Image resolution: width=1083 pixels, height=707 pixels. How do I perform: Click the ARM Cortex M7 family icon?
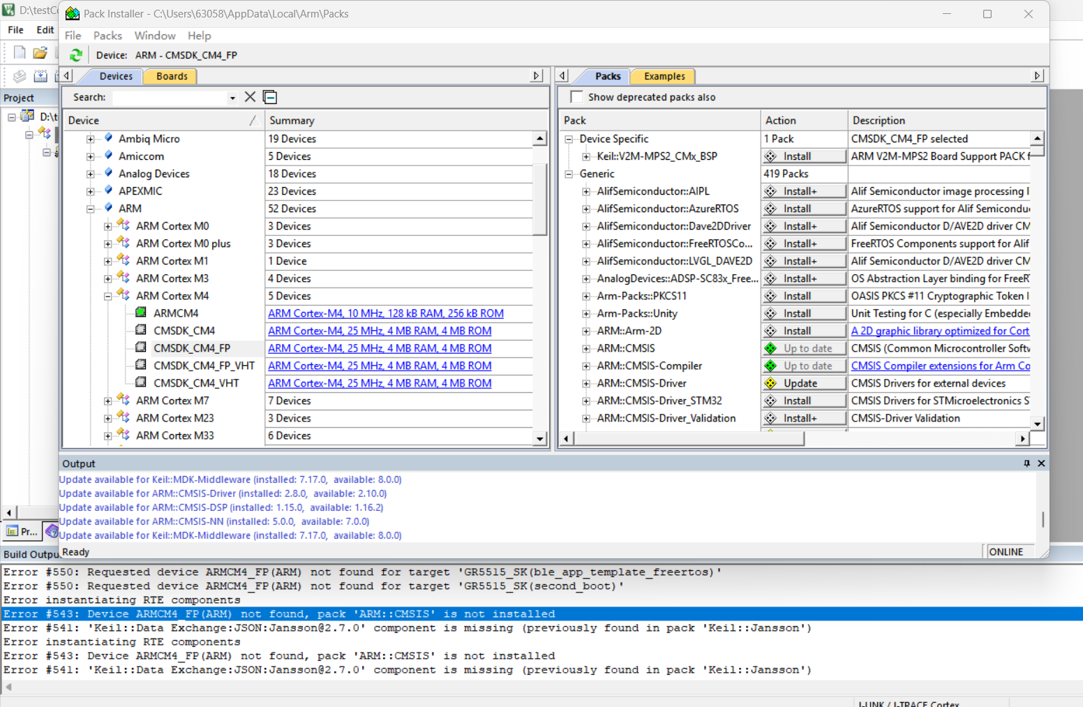tap(124, 399)
